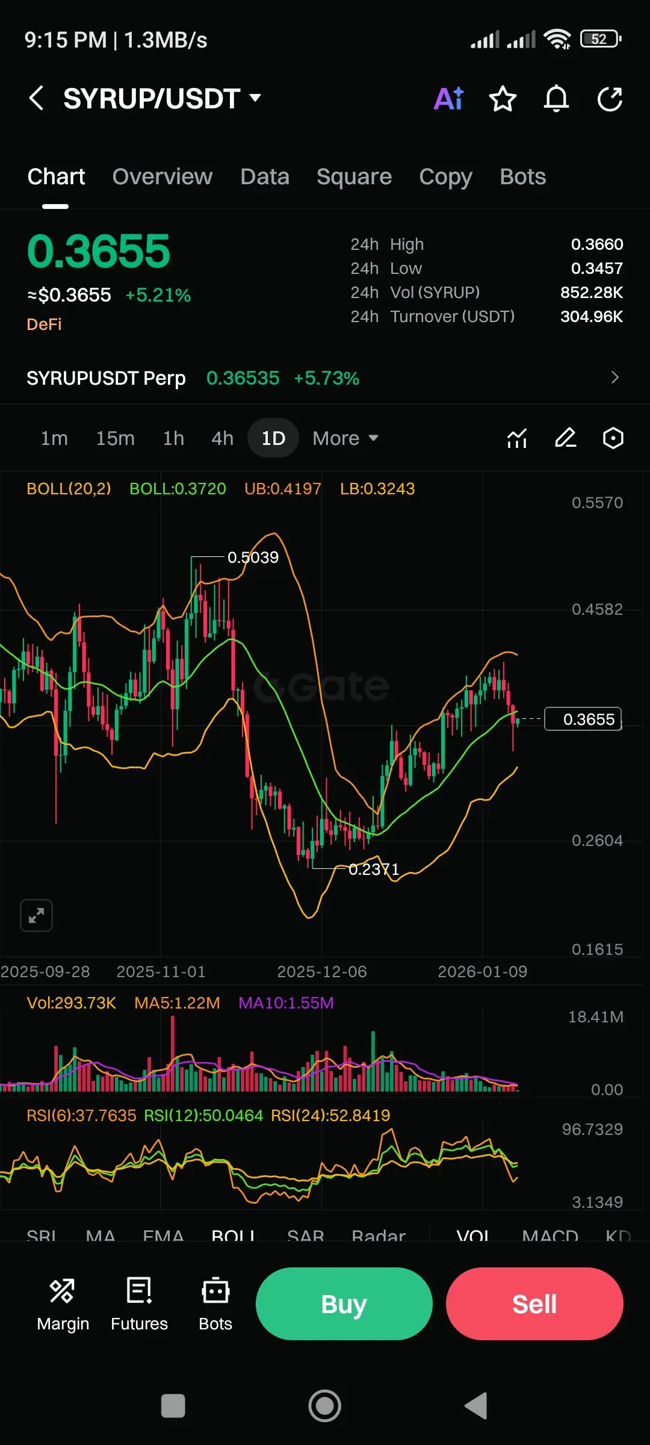The image size is (650, 1445).
Task: Open Futures trading
Action: tap(139, 1305)
